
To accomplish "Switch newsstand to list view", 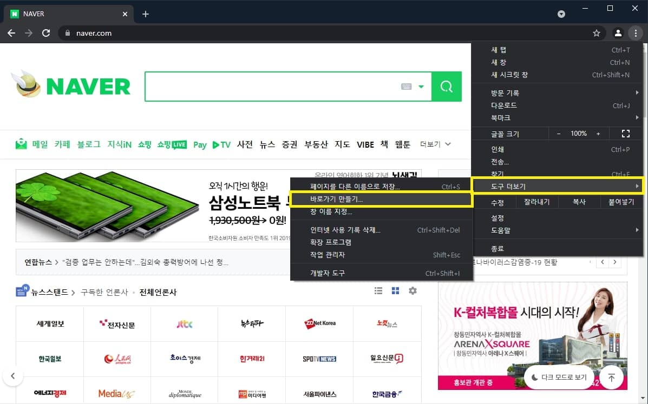I will (378, 290).
